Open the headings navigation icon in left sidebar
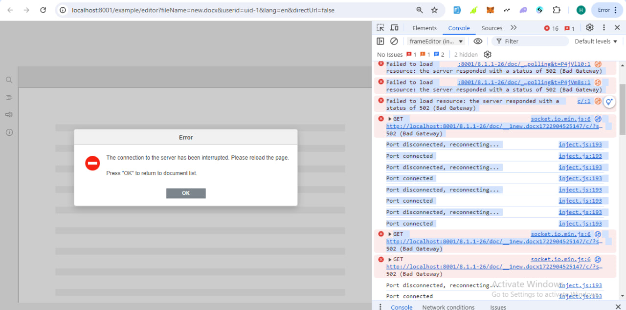Viewport: 626px width, 310px height. (x=9, y=98)
